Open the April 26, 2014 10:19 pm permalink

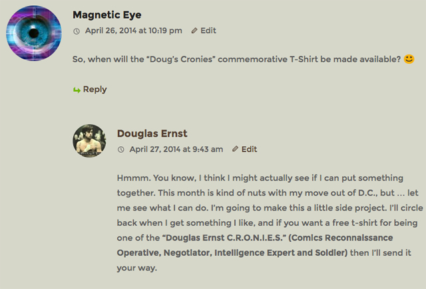pyautogui.click(x=133, y=31)
